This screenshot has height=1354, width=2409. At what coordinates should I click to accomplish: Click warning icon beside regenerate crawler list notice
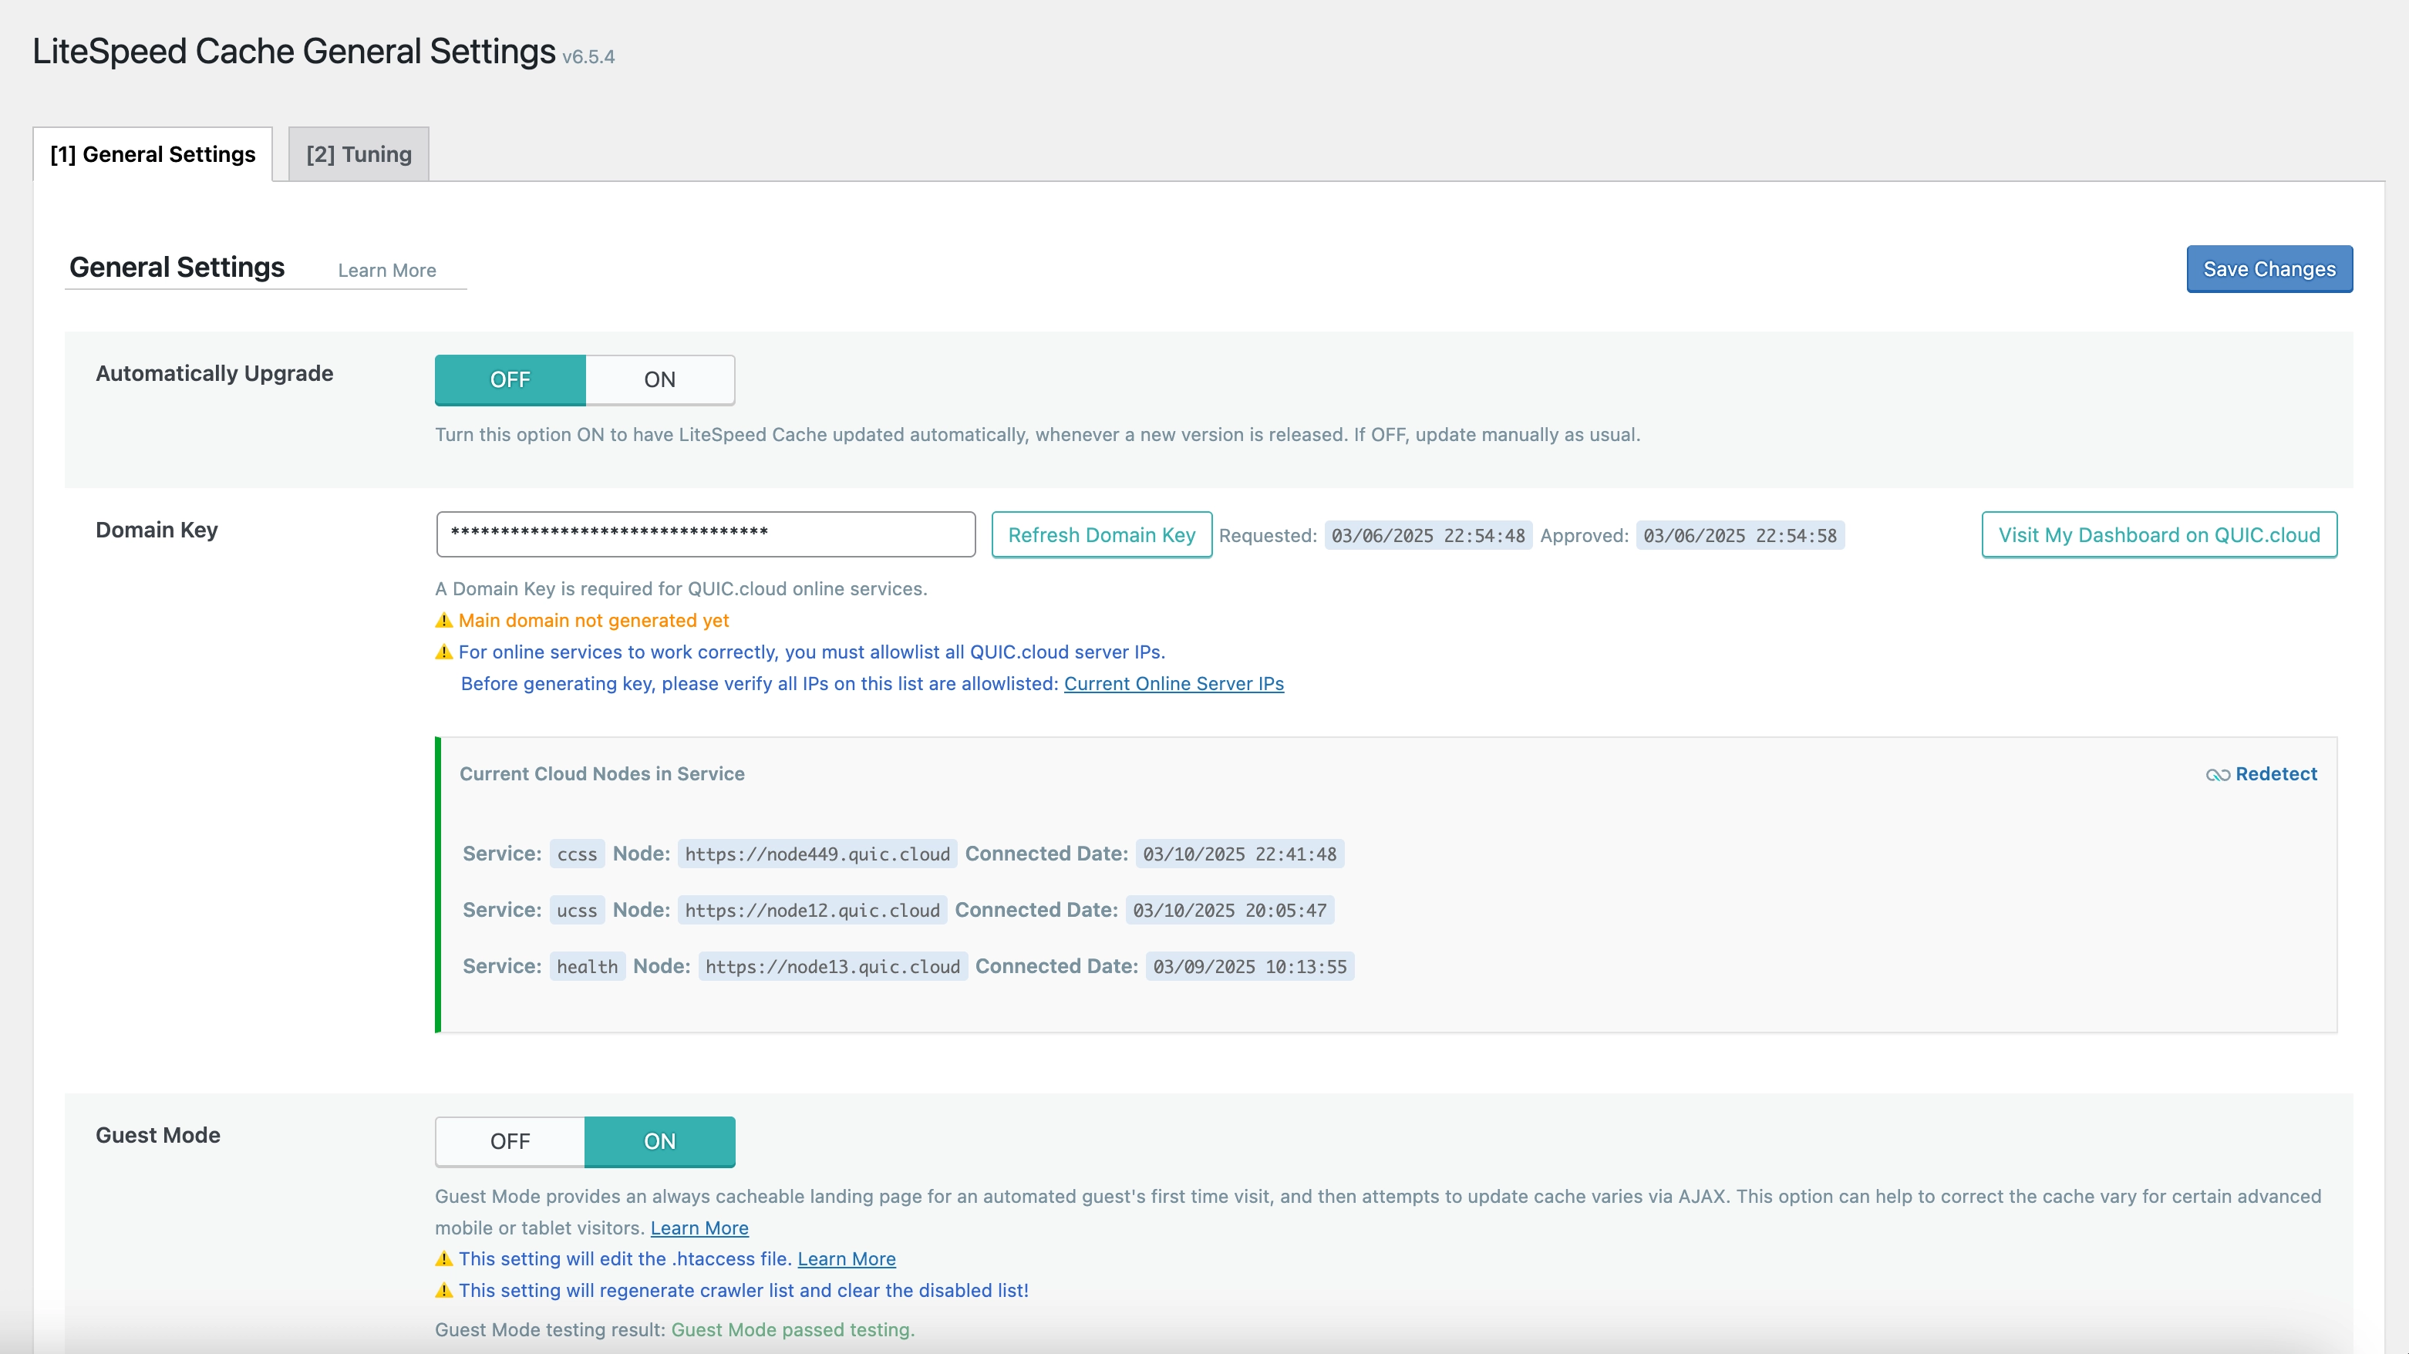click(x=444, y=1291)
